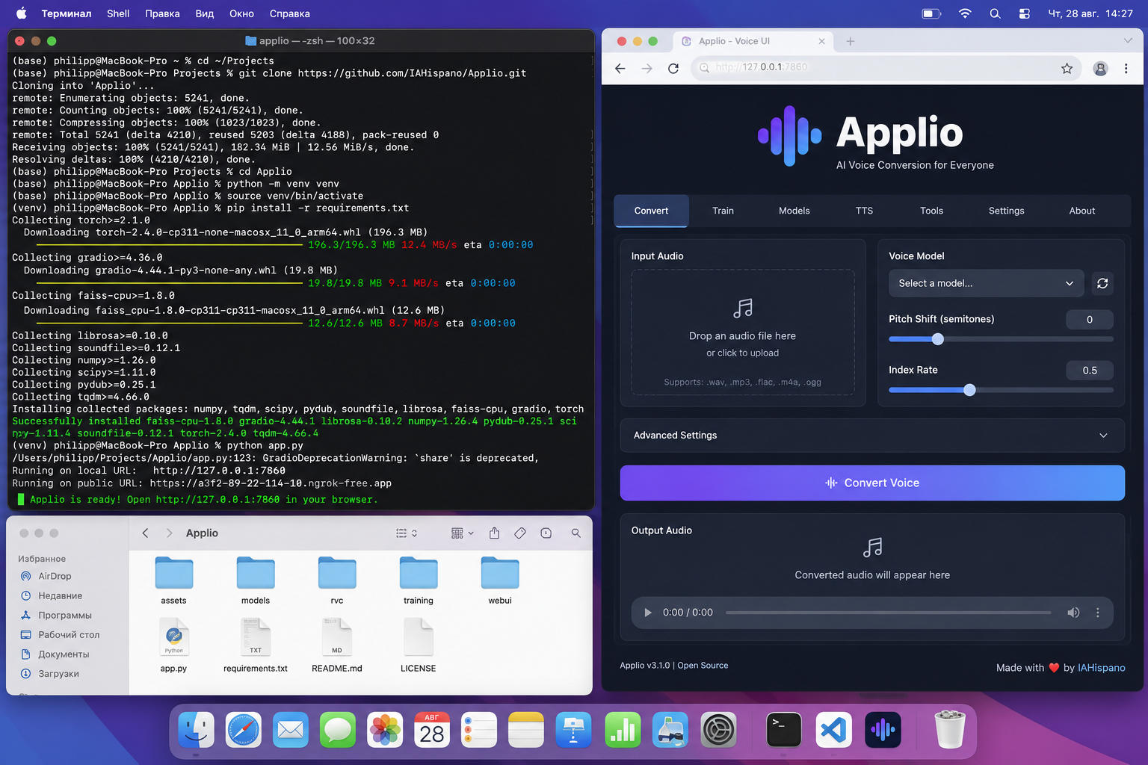The height and width of the screenshot is (765, 1148).
Task: Play the output audio
Action: [x=647, y=612]
